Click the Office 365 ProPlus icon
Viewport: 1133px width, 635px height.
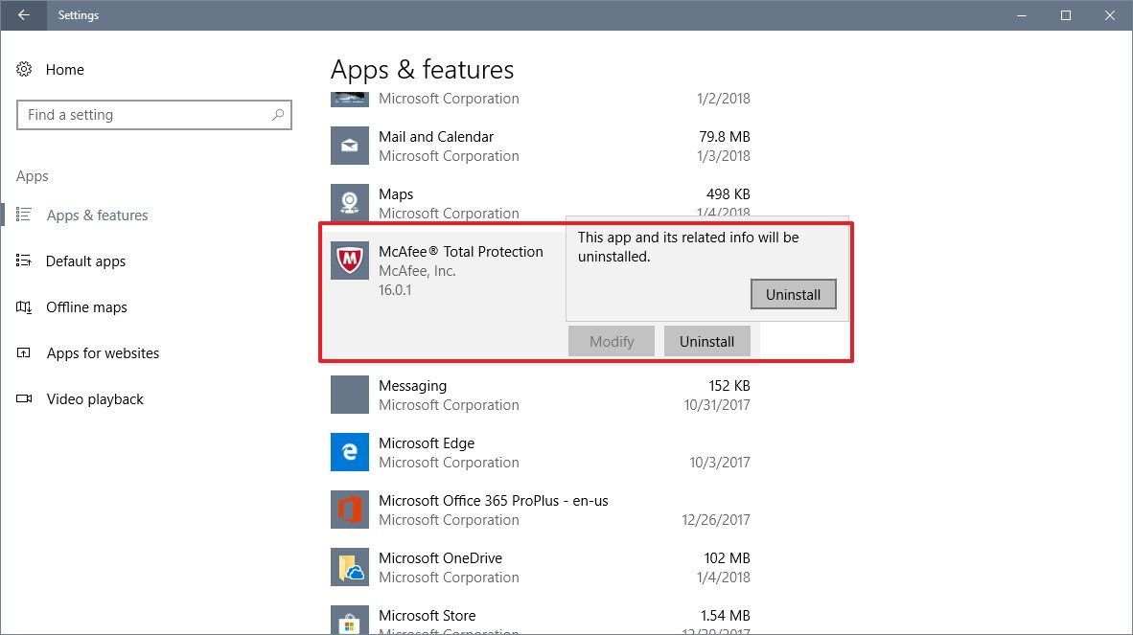point(349,510)
